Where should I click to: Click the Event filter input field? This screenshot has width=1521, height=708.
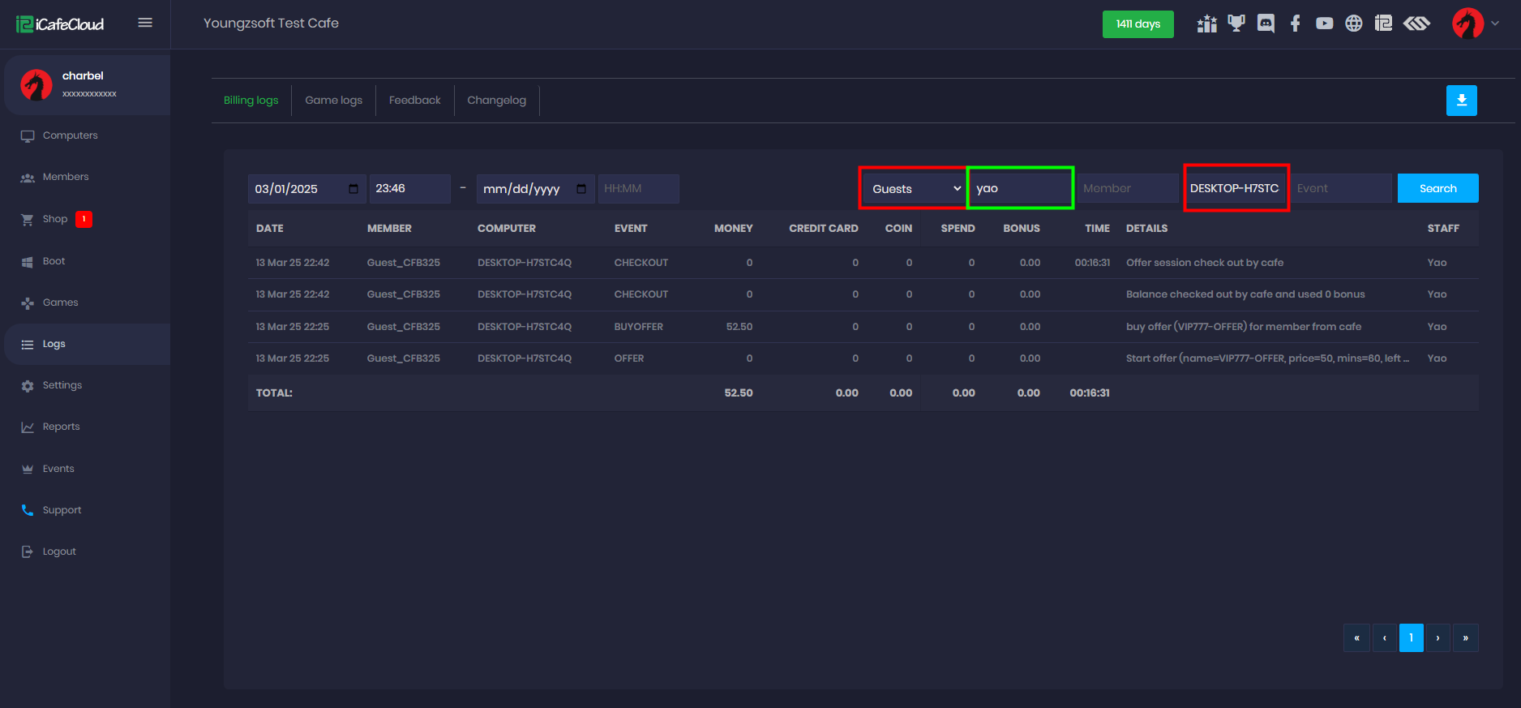coord(1341,189)
